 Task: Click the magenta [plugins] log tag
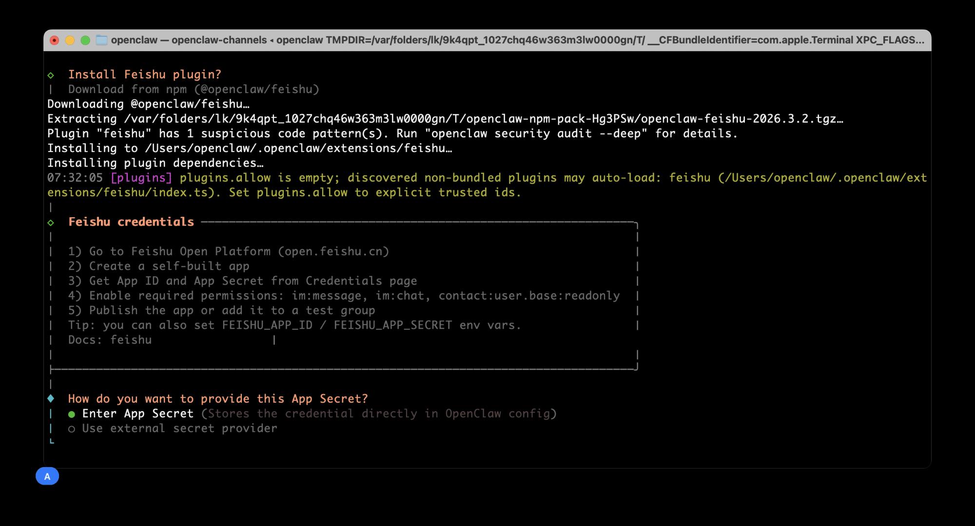pos(141,178)
